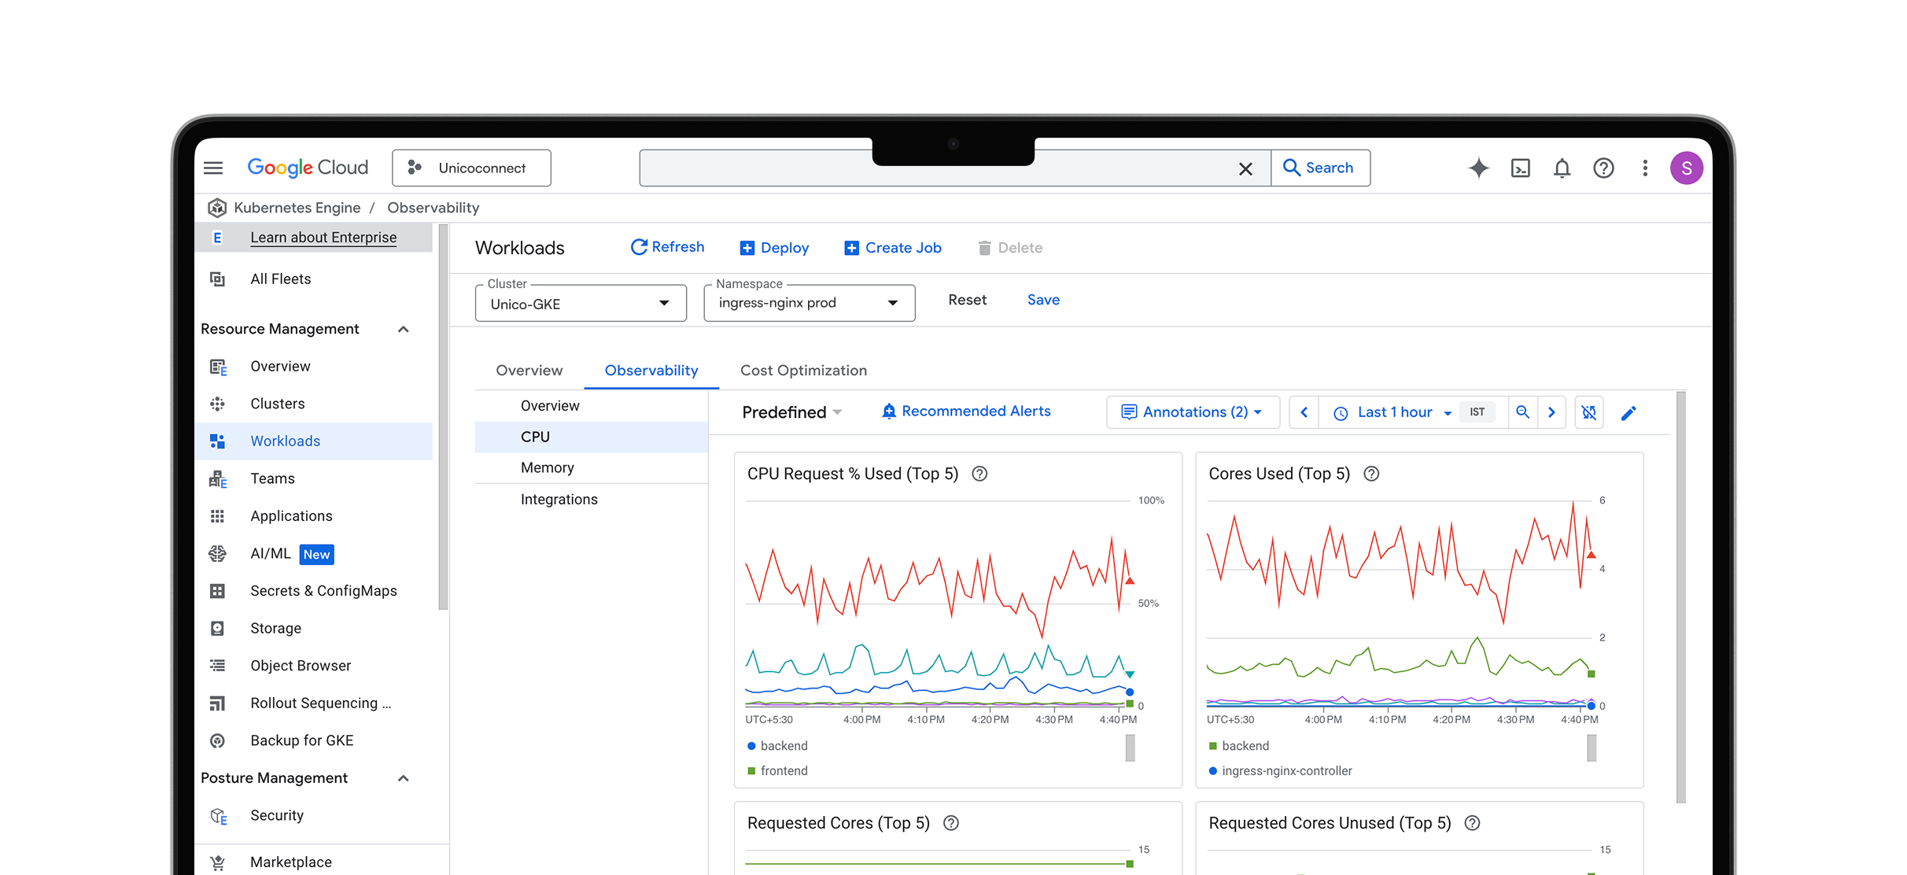Open the hamburger navigation menu
This screenshot has height=875, width=1907.
tap(213, 168)
